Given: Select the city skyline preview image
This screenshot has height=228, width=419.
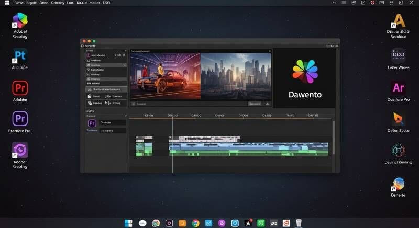Looking at the screenshot, I should [x=236, y=76].
